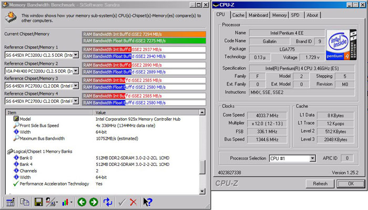Click the FSB 336.1 MHz field
This screenshot has width=368, height=210.
(267, 131)
